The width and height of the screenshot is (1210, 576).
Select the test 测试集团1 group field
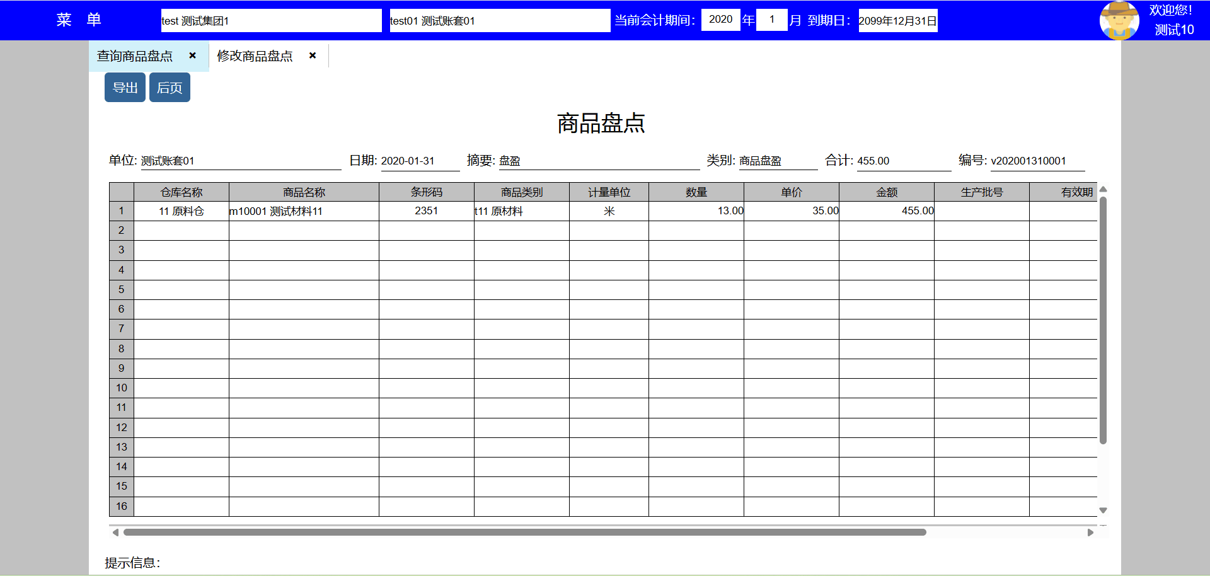[x=271, y=21]
